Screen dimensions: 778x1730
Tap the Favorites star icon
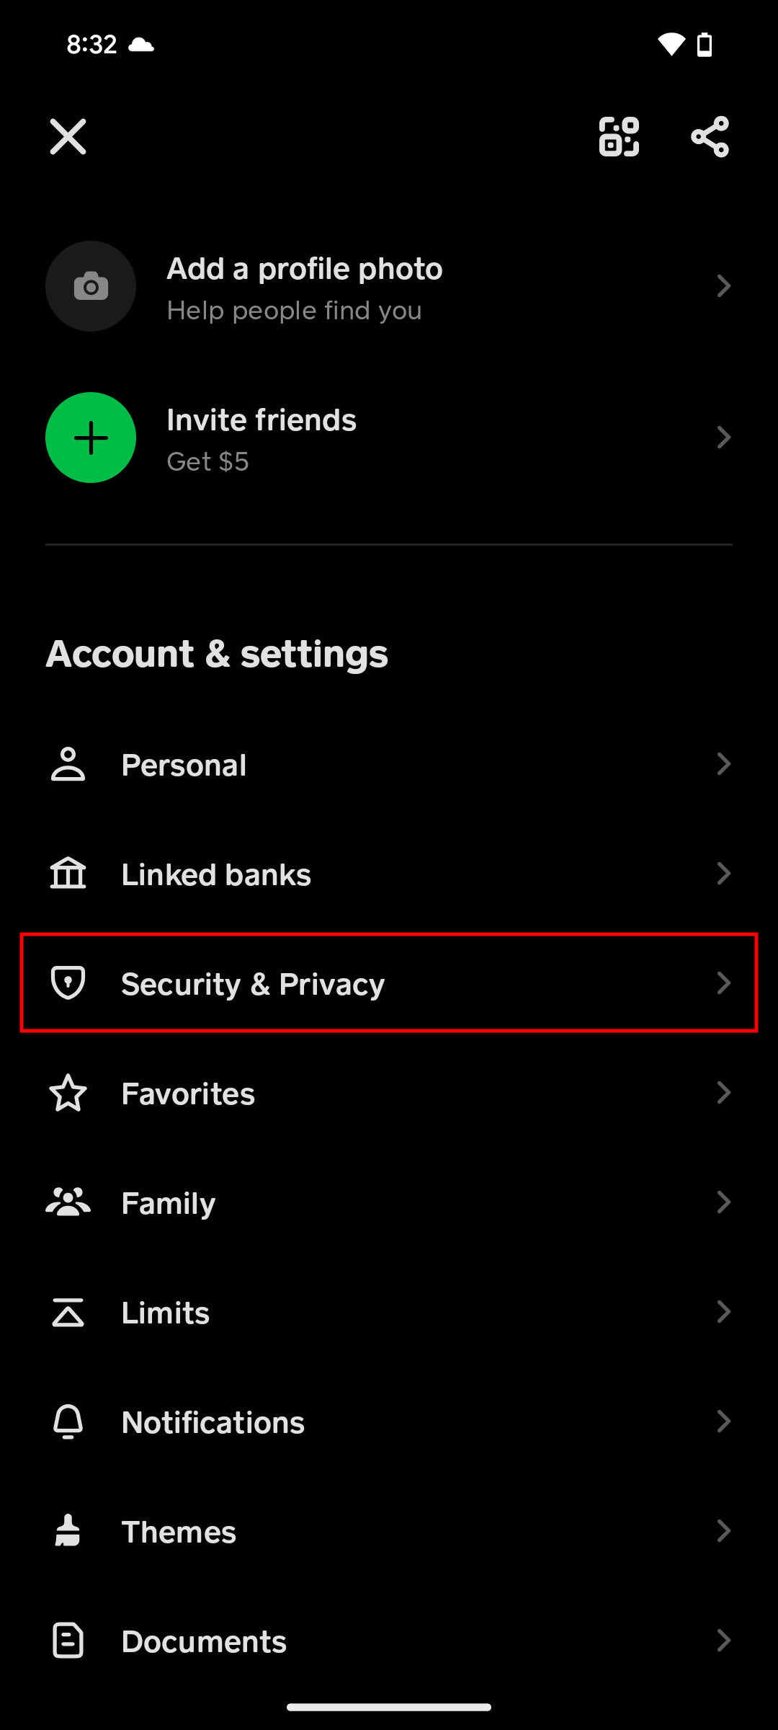click(68, 1093)
